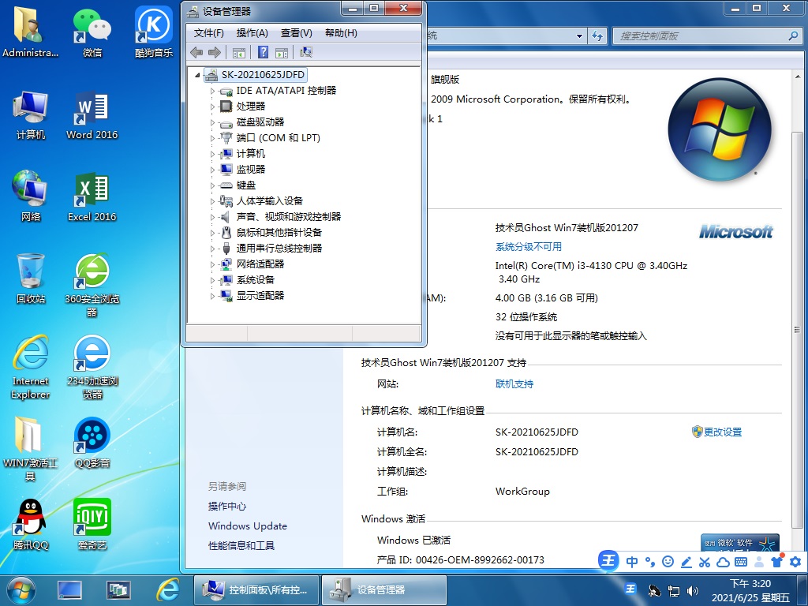Collapse the SK-20210625JDFD root node
808x606 pixels.
[197, 75]
